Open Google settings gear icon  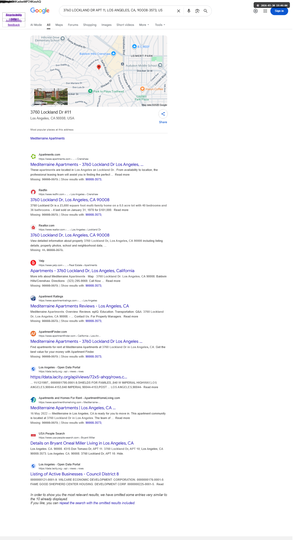point(255,11)
